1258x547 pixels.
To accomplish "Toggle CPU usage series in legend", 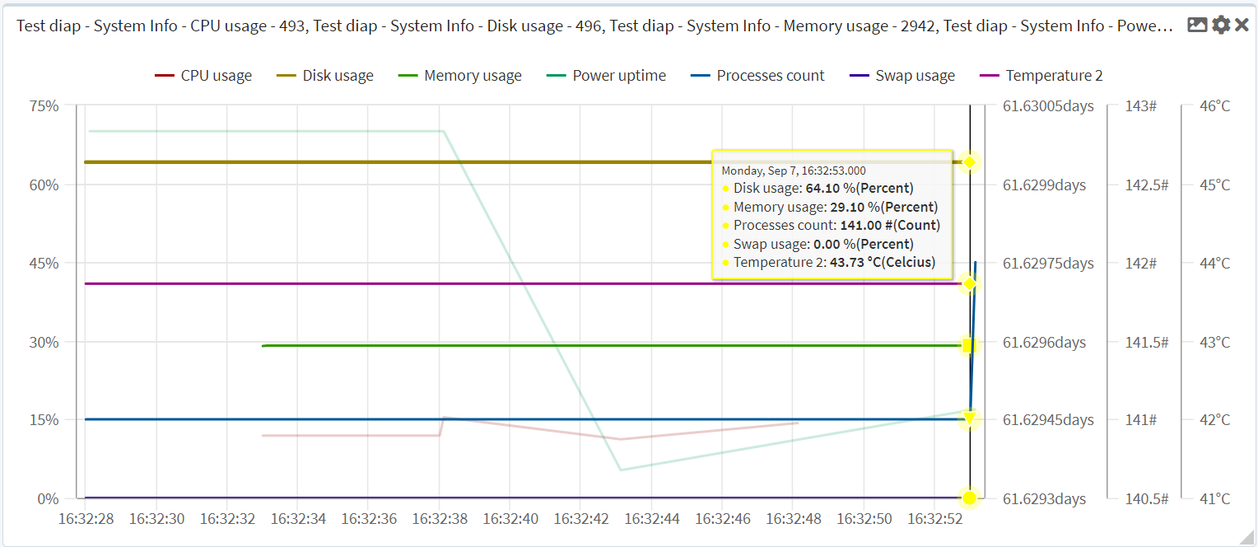I will tap(203, 76).
